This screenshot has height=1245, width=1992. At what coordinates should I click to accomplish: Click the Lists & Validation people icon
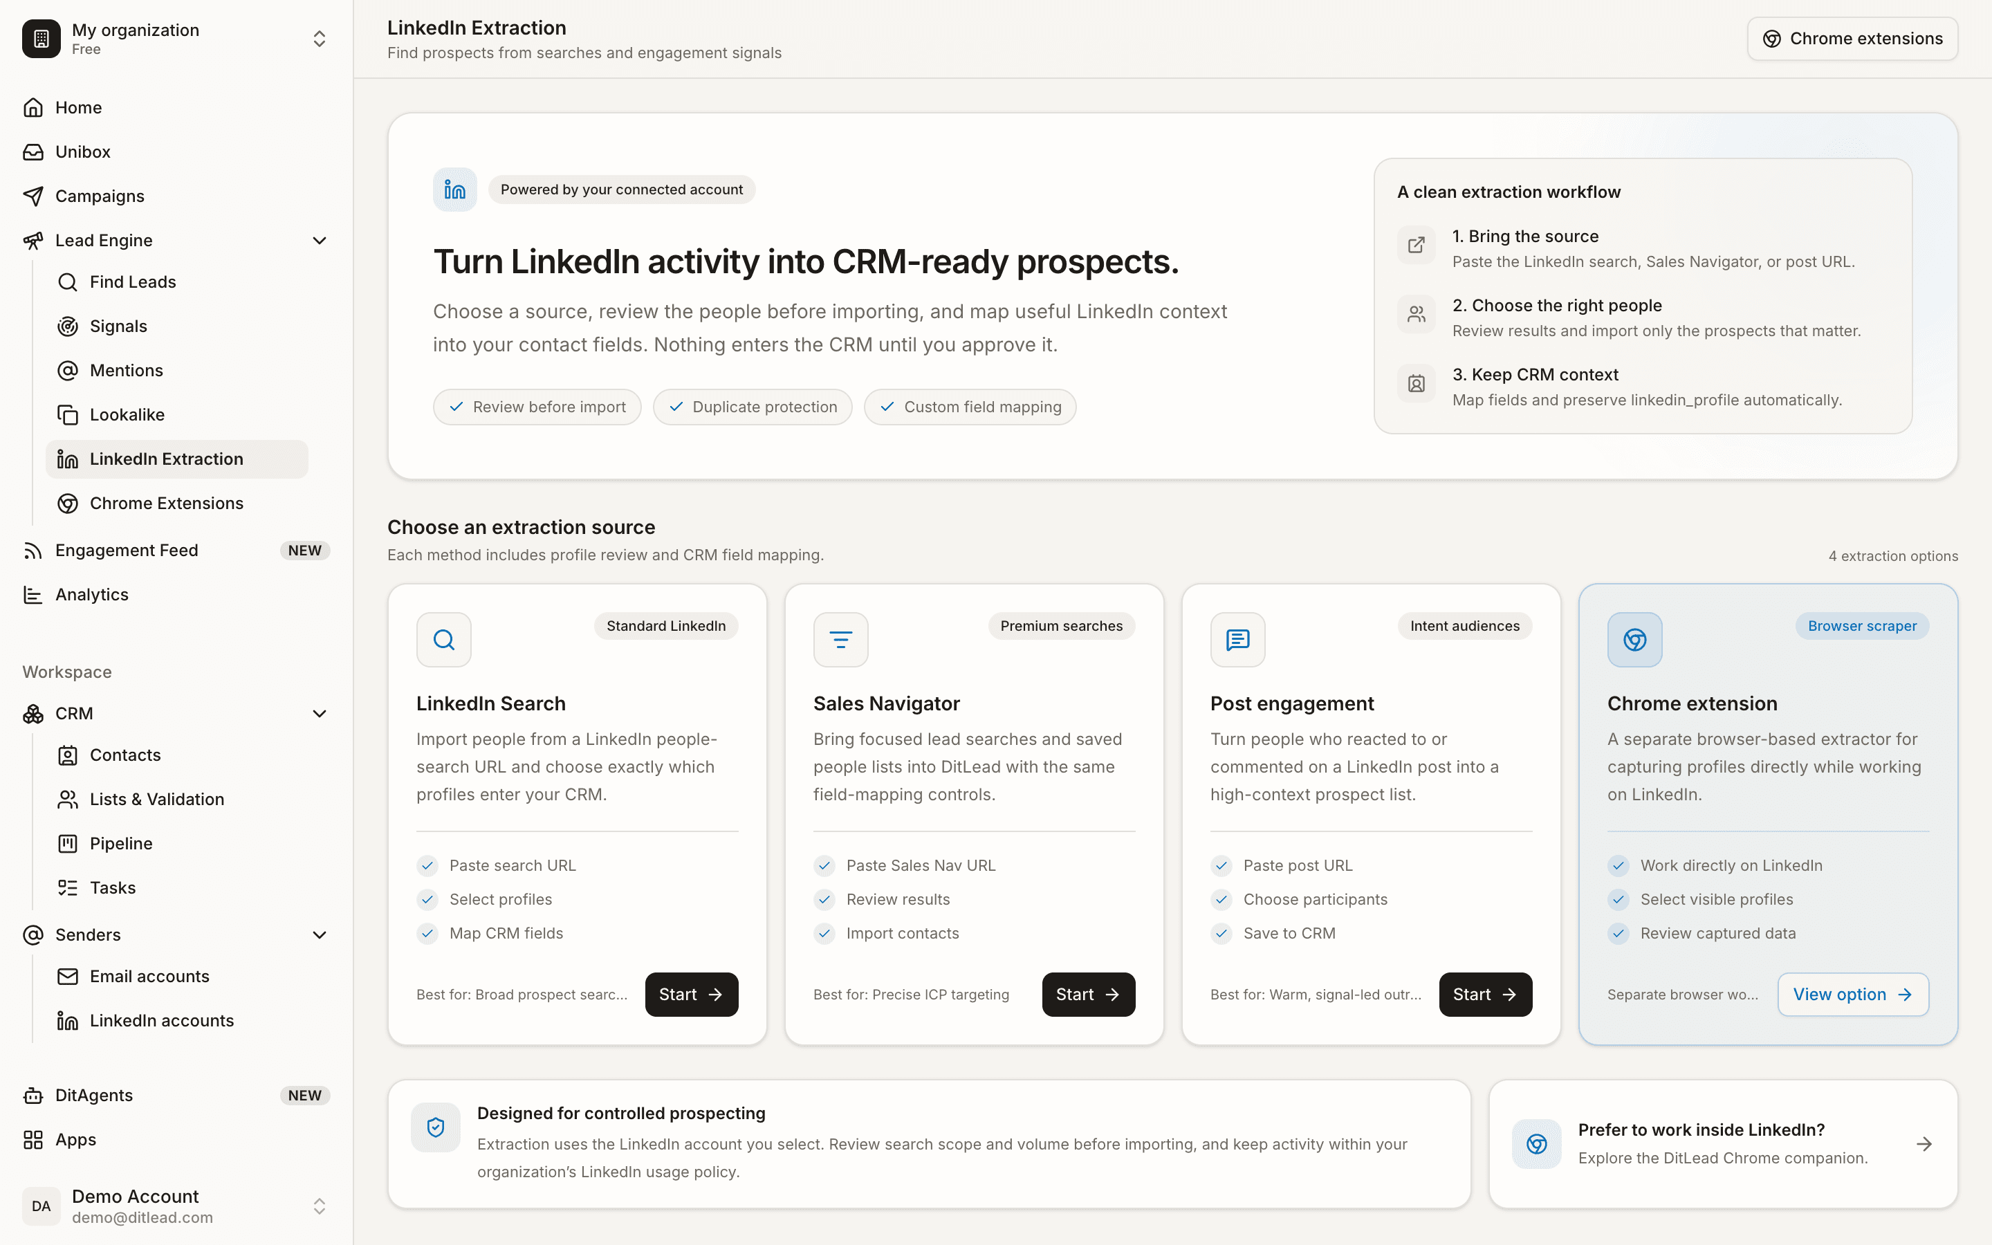pyautogui.click(x=68, y=800)
